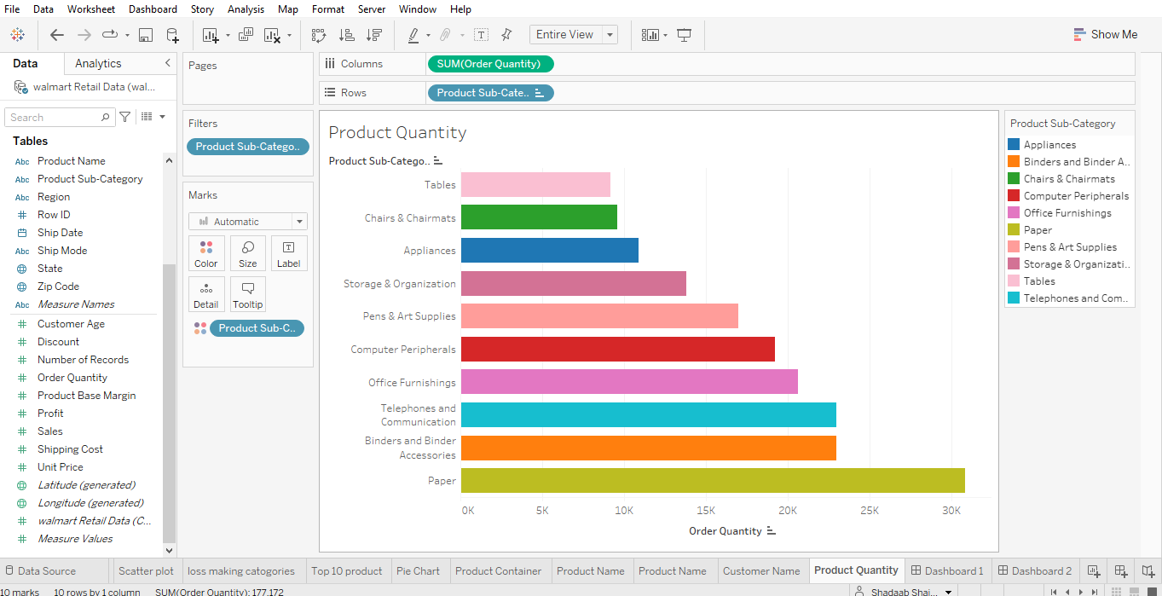The image size is (1162, 596).
Task: Click the Save icon in toolbar
Action: 146,35
